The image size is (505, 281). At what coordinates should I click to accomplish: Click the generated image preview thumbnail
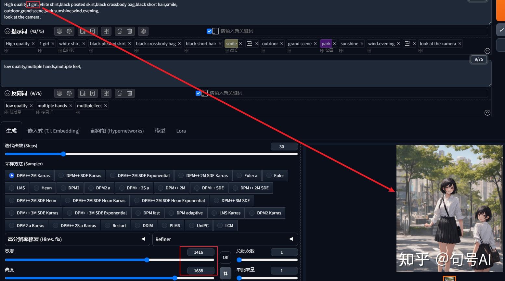point(449,278)
